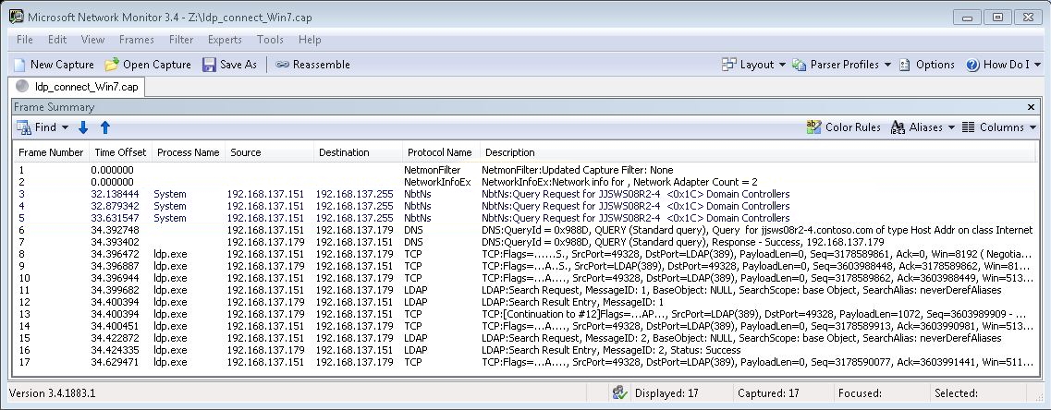The height and width of the screenshot is (410, 1051).
Task: Open the Help menu
Action: pyautogui.click(x=310, y=40)
